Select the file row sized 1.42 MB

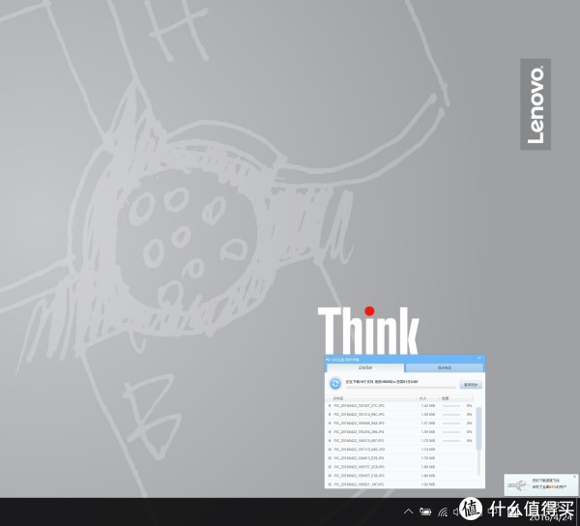click(x=400, y=406)
